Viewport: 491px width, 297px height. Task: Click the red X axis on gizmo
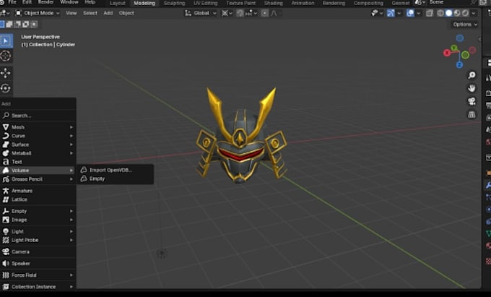(x=447, y=53)
